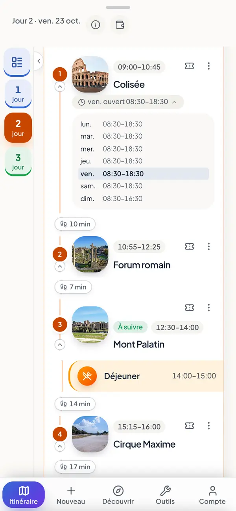Open the ticket icon for Cirque Maxime

pos(190,426)
